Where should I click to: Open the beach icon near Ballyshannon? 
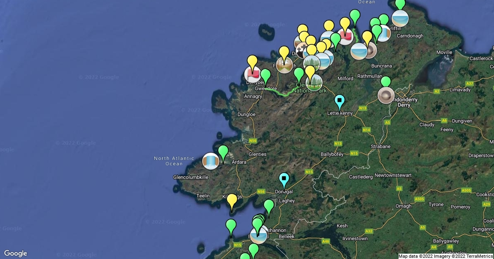click(259, 236)
